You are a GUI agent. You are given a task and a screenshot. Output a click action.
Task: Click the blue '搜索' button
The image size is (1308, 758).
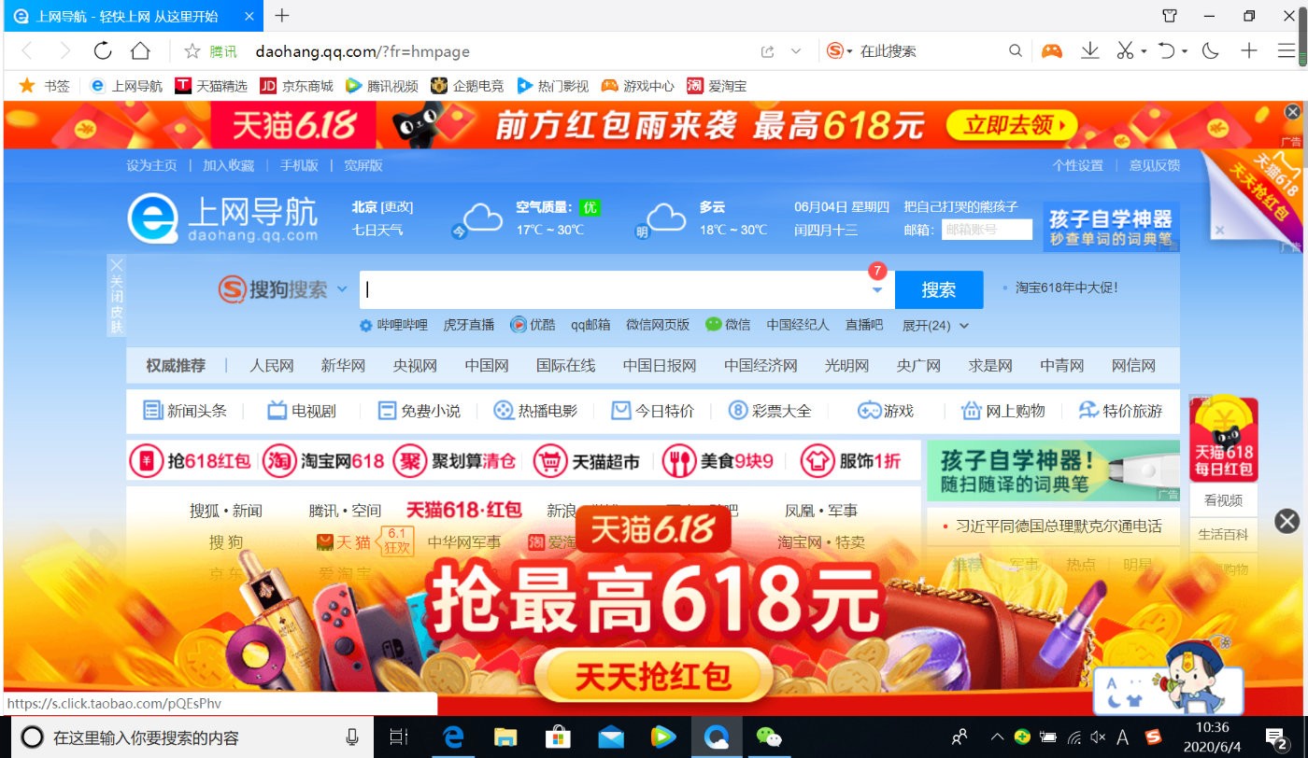(x=939, y=289)
